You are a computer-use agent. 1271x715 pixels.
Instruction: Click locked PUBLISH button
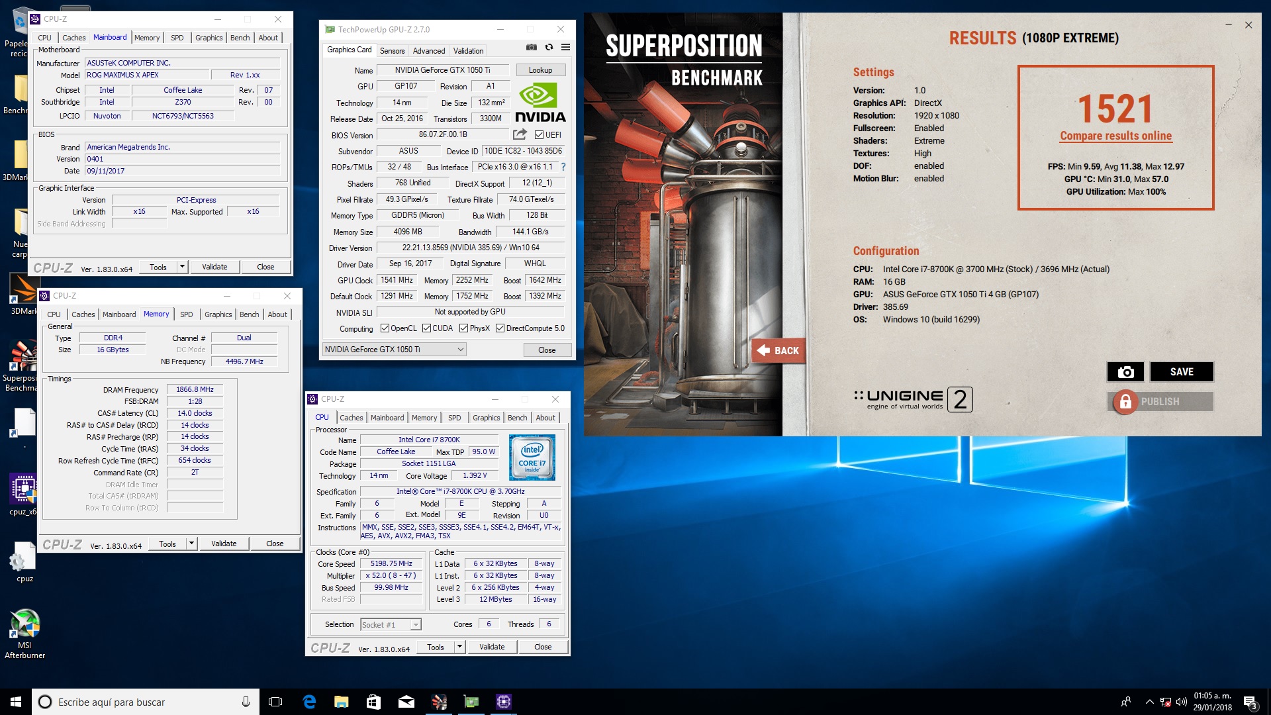click(1160, 402)
